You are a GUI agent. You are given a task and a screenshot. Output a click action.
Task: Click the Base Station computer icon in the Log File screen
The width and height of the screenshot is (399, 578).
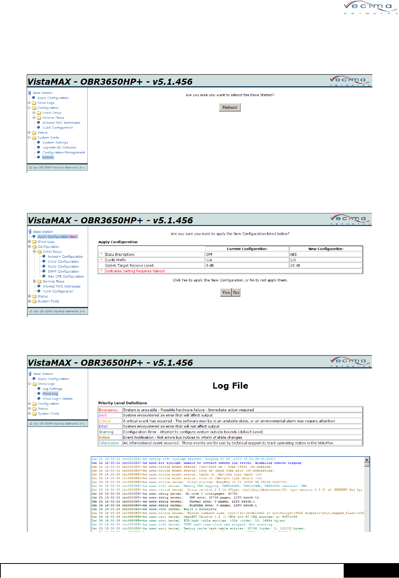30,374
